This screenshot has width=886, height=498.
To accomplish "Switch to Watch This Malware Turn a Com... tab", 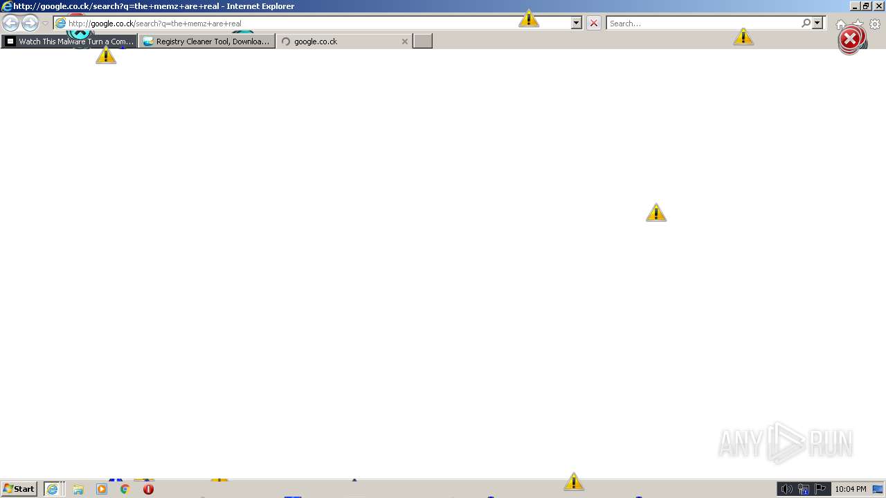I will coord(69,41).
